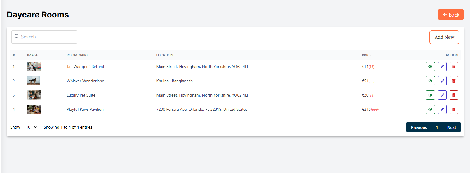This screenshot has width=470, height=173.
Task: Click trash icon for Luxury Pet Suite
Action: [454, 95]
